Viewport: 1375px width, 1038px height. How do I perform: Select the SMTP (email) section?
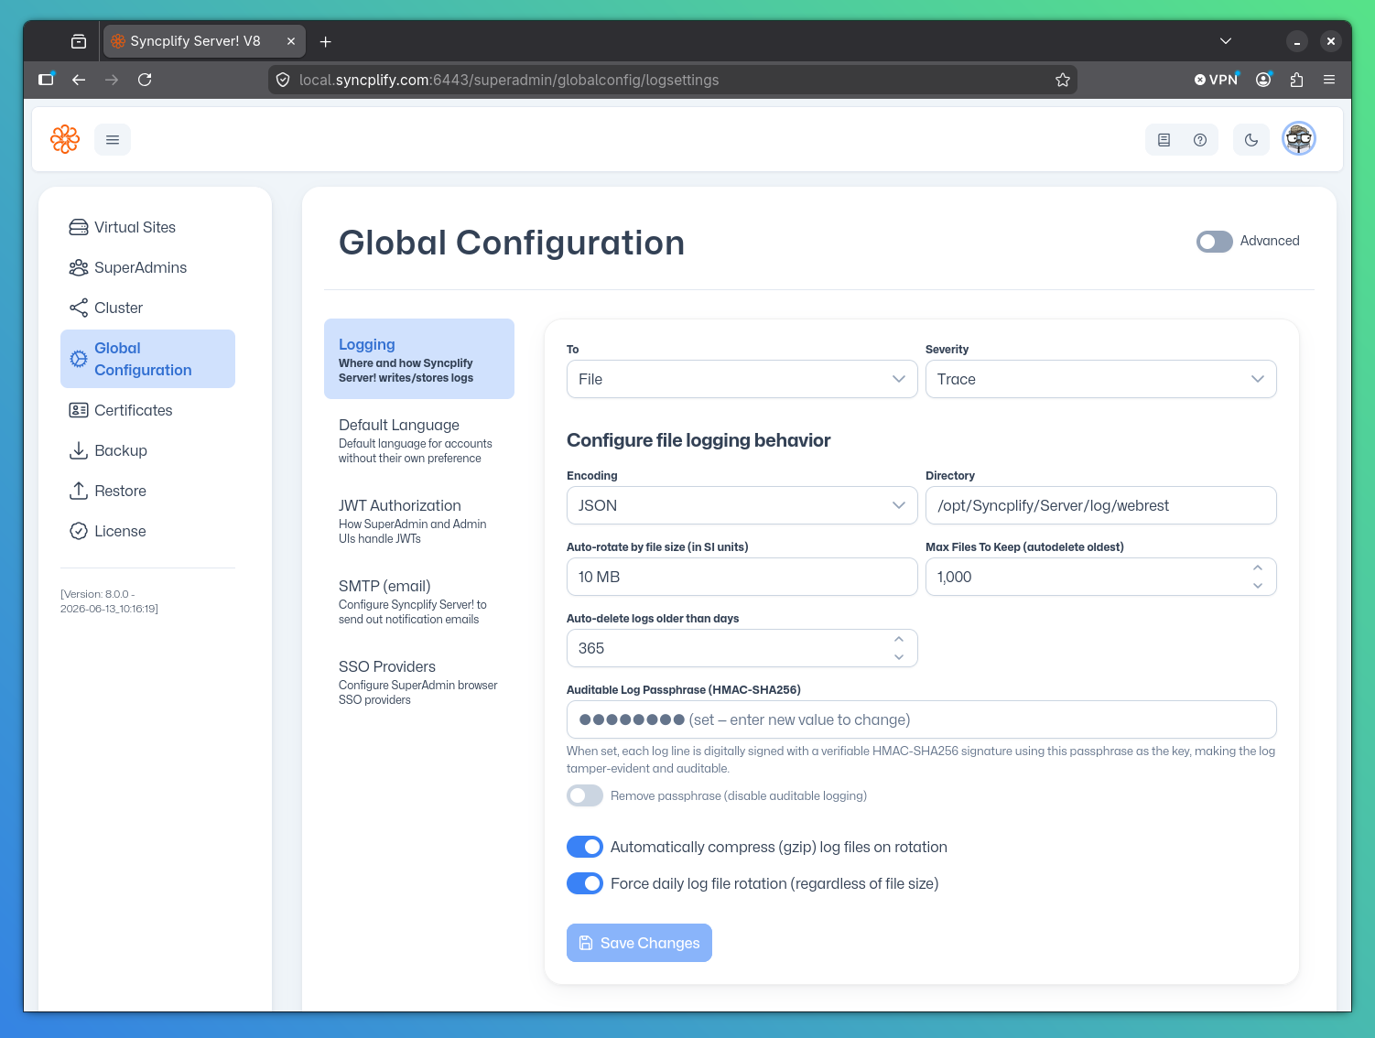tap(419, 600)
